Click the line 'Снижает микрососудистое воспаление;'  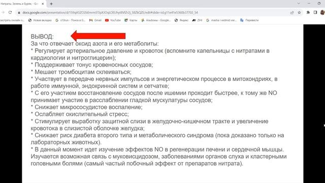[x=87, y=107]
